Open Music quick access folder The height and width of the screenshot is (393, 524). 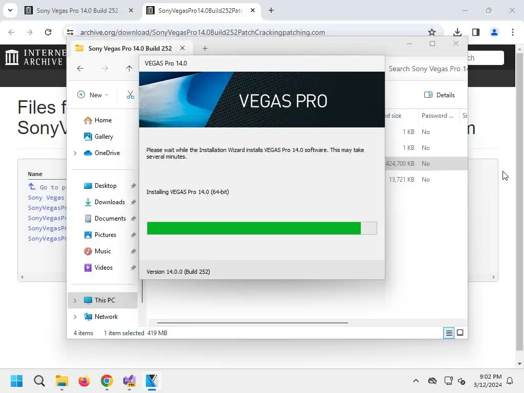[x=97, y=251]
